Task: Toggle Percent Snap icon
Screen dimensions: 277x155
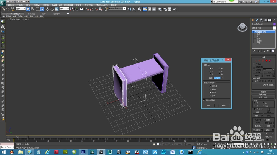Action: pos(96,9)
